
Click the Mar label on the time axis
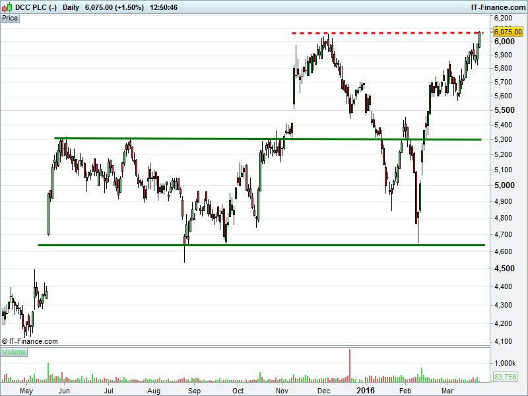[x=447, y=391]
